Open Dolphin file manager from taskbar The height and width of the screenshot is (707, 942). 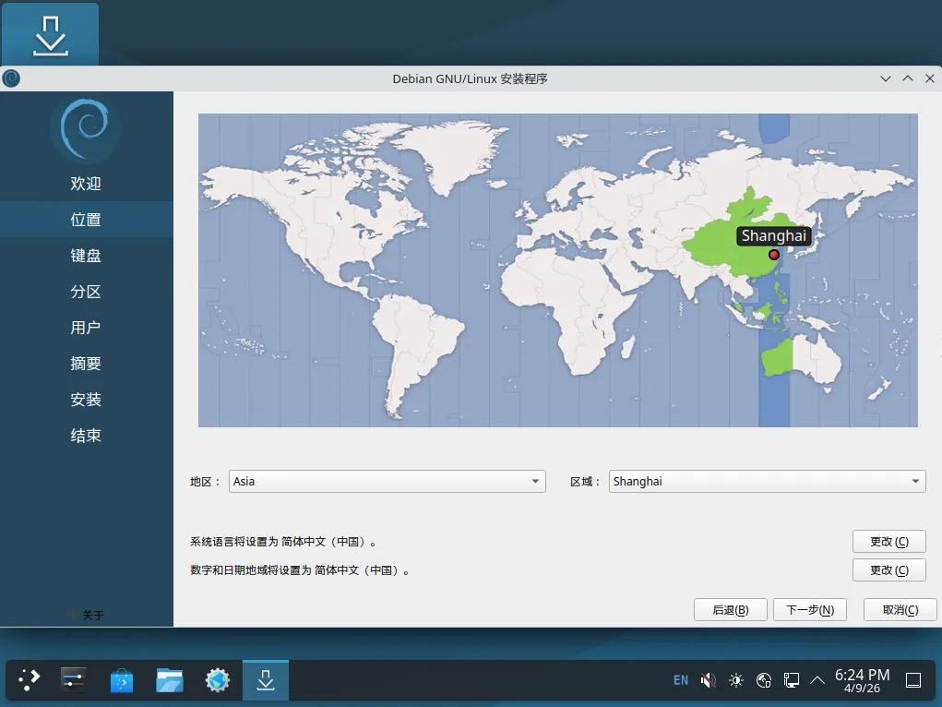click(x=170, y=680)
